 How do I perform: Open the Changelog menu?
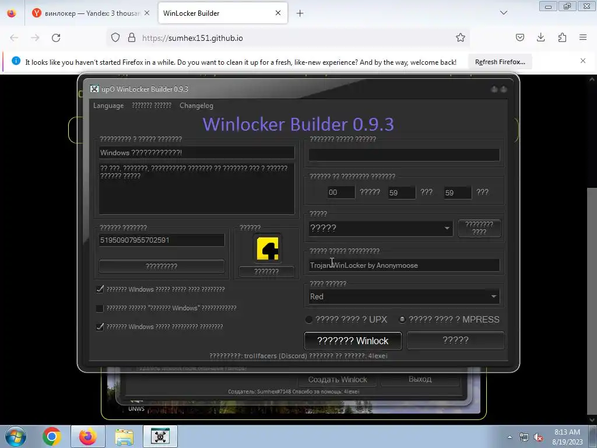pyautogui.click(x=196, y=106)
